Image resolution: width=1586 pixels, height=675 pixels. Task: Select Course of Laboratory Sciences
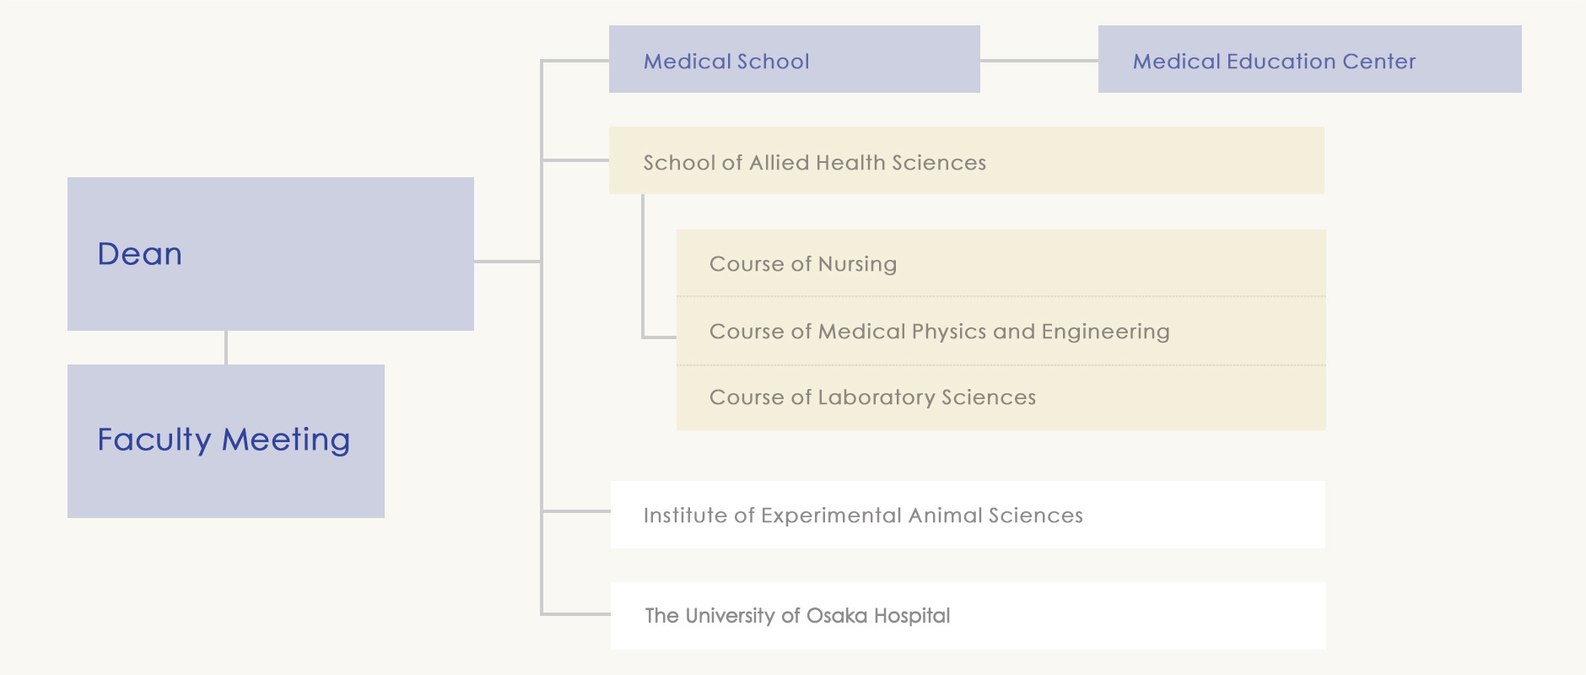tap(1001, 397)
